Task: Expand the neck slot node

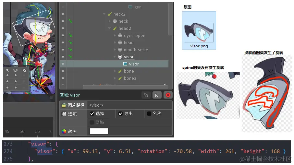Action: point(109,21)
